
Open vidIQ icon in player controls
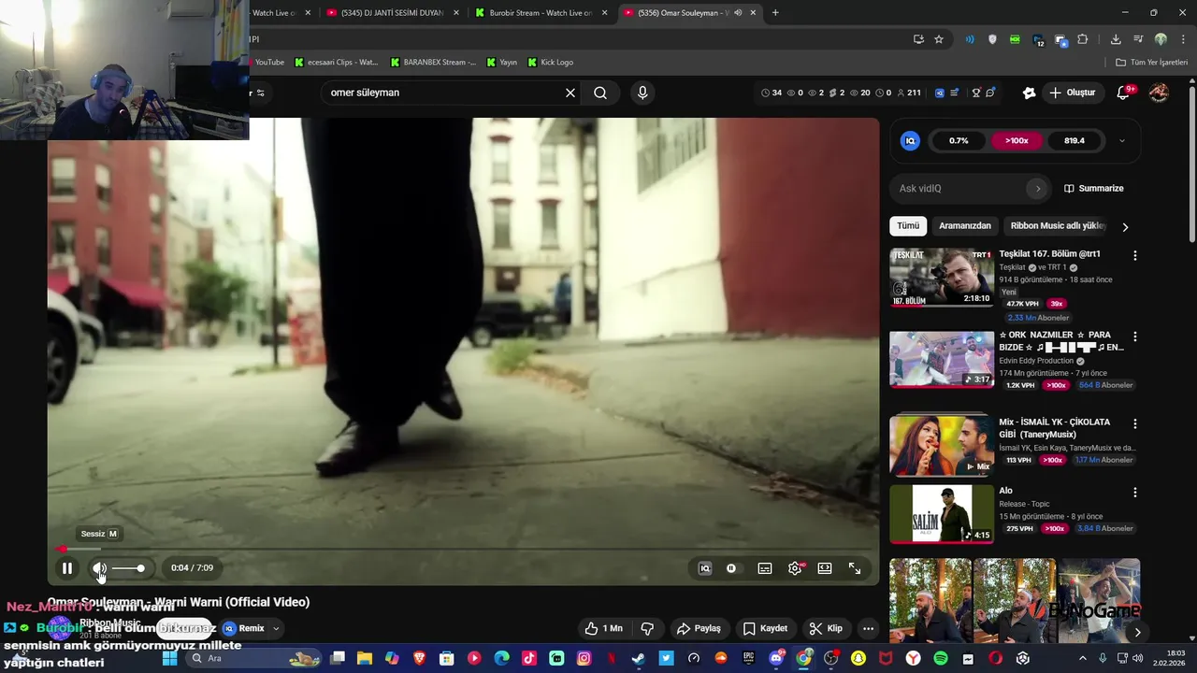pyautogui.click(x=705, y=568)
